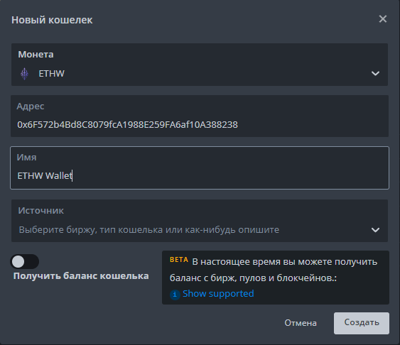Screen dimensions: 400x345
Task: Close the Новый кошелек dialog
Action: coord(383,19)
